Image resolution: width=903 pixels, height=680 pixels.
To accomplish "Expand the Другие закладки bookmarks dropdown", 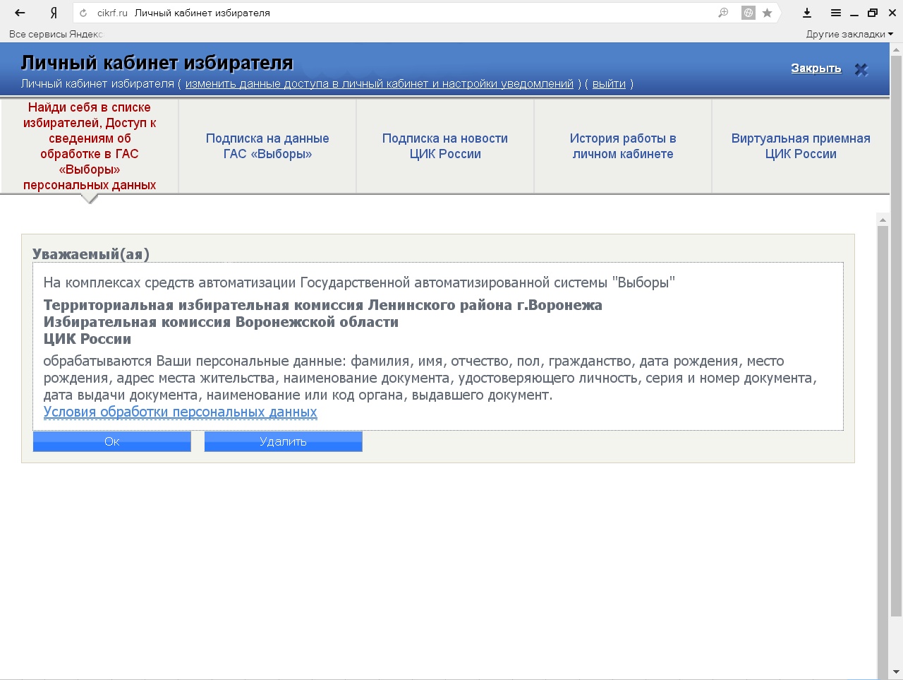I will pos(849,34).
